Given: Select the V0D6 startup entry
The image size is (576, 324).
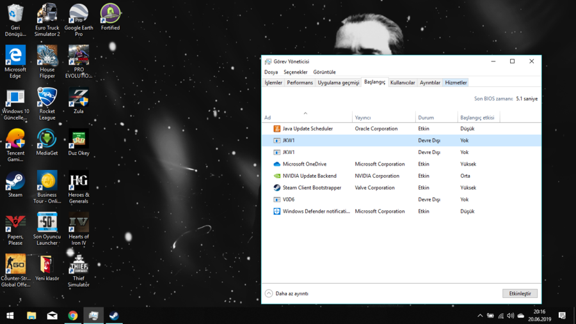Looking at the screenshot, I should point(401,199).
